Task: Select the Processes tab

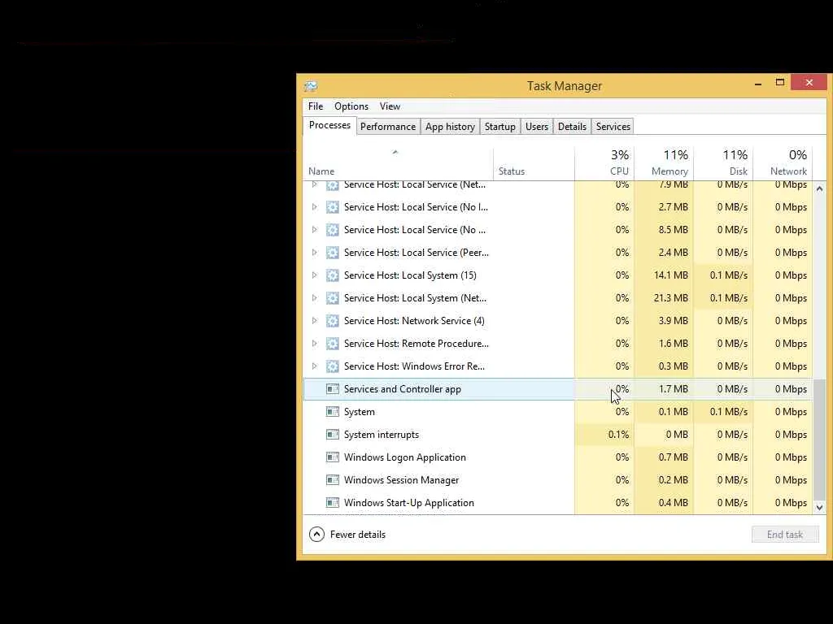Action: pos(329,125)
